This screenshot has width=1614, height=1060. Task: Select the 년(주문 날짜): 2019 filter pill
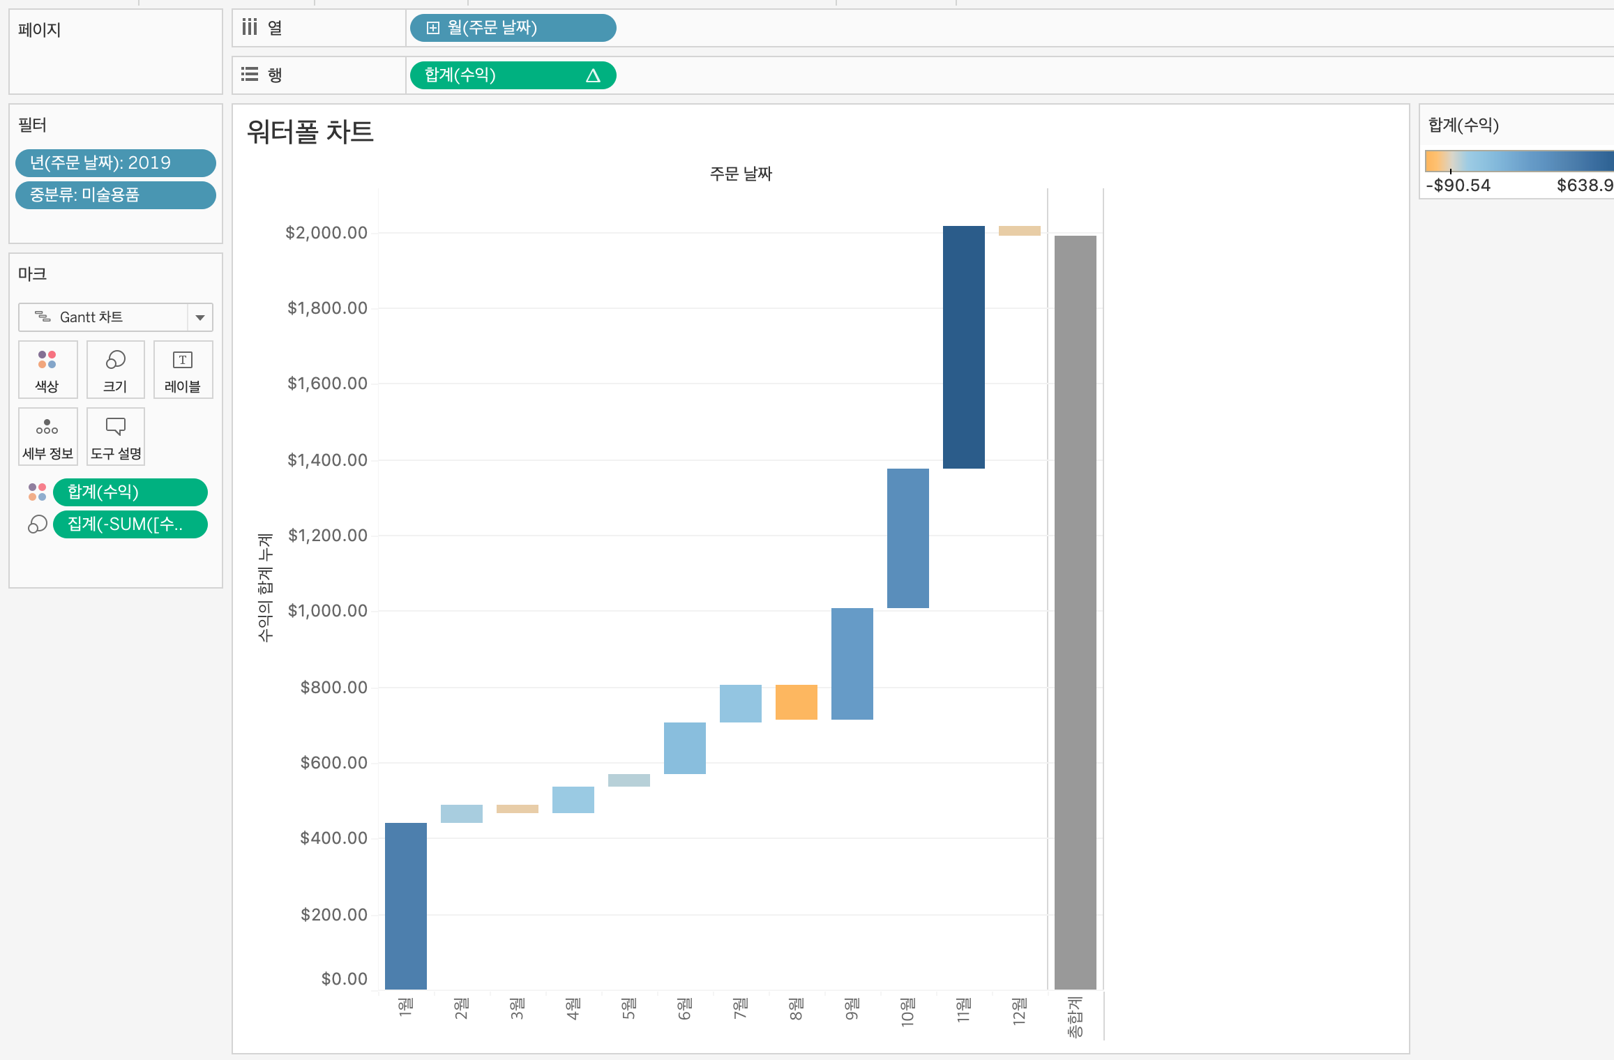pos(115,163)
